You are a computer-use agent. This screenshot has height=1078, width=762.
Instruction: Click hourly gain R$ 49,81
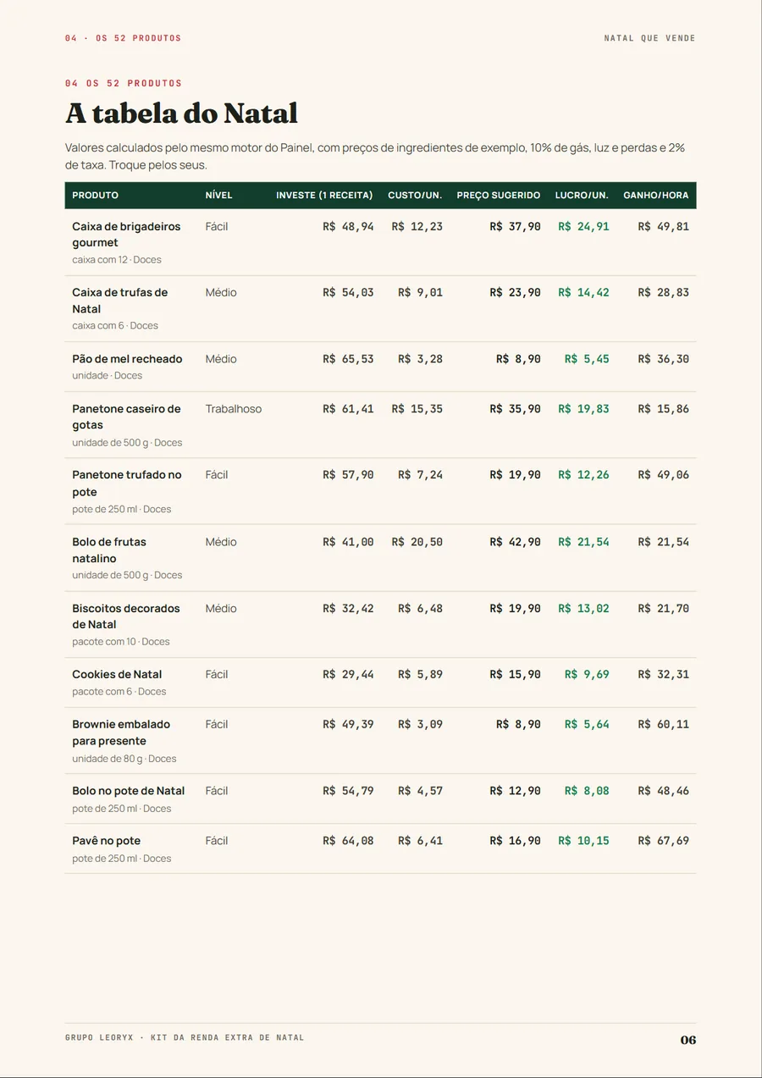coord(664,227)
